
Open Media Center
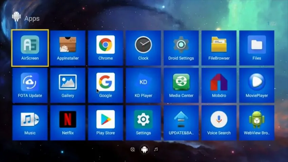[181, 85]
